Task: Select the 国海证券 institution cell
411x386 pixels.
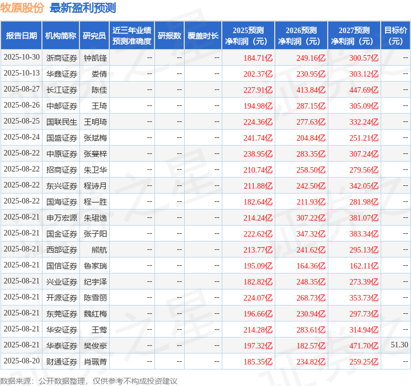Action: pyautogui.click(x=62, y=202)
